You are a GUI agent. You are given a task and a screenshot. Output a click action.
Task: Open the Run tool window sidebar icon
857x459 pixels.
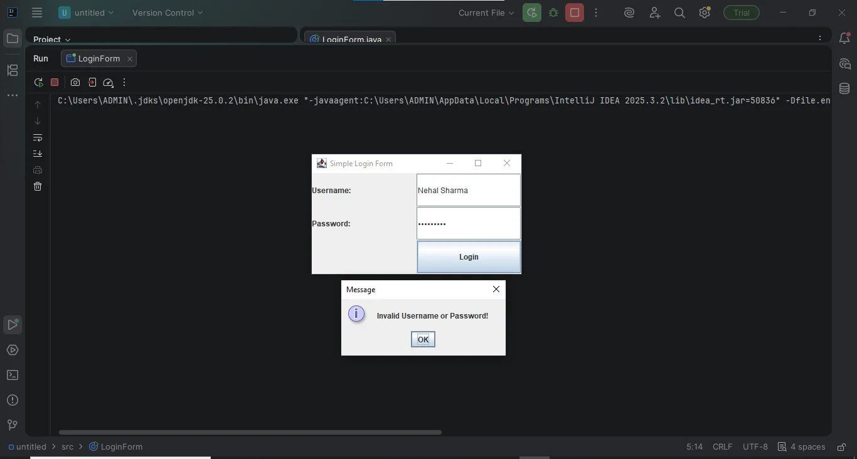point(13,325)
